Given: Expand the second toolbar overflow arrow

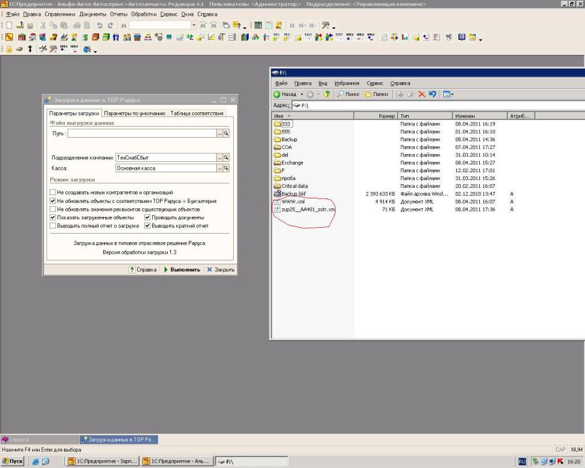Looking at the screenshot, I should (x=481, y=40).
